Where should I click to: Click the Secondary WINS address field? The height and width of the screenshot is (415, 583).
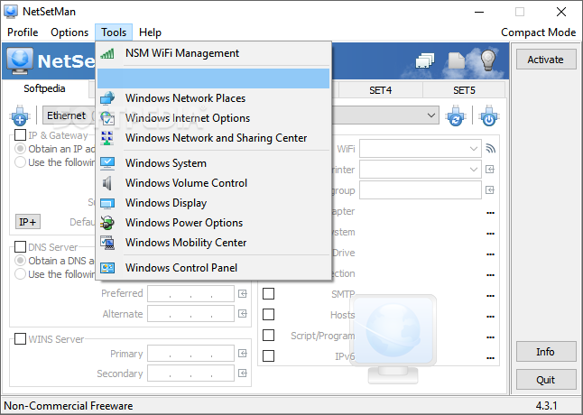(x=190, y=373)
